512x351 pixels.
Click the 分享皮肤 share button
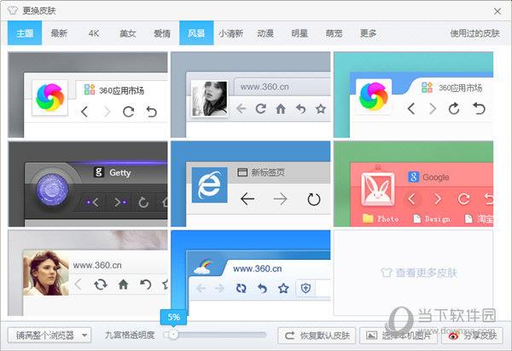point(472,336)
